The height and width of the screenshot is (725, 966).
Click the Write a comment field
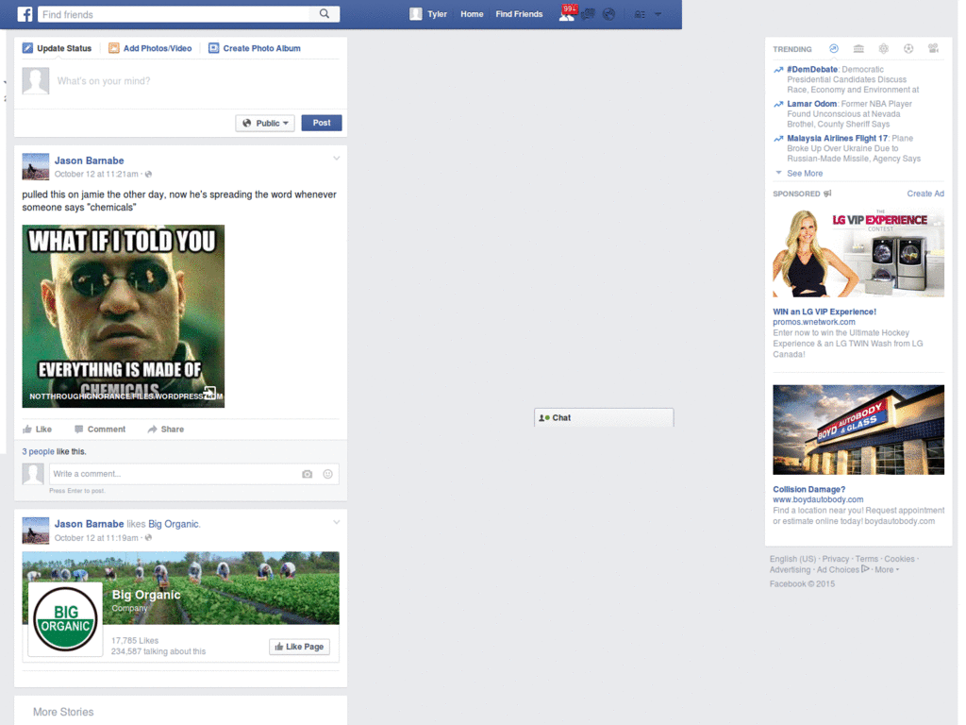174,474
